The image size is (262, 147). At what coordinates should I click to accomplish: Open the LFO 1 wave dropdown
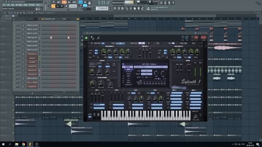click(133, 93)
